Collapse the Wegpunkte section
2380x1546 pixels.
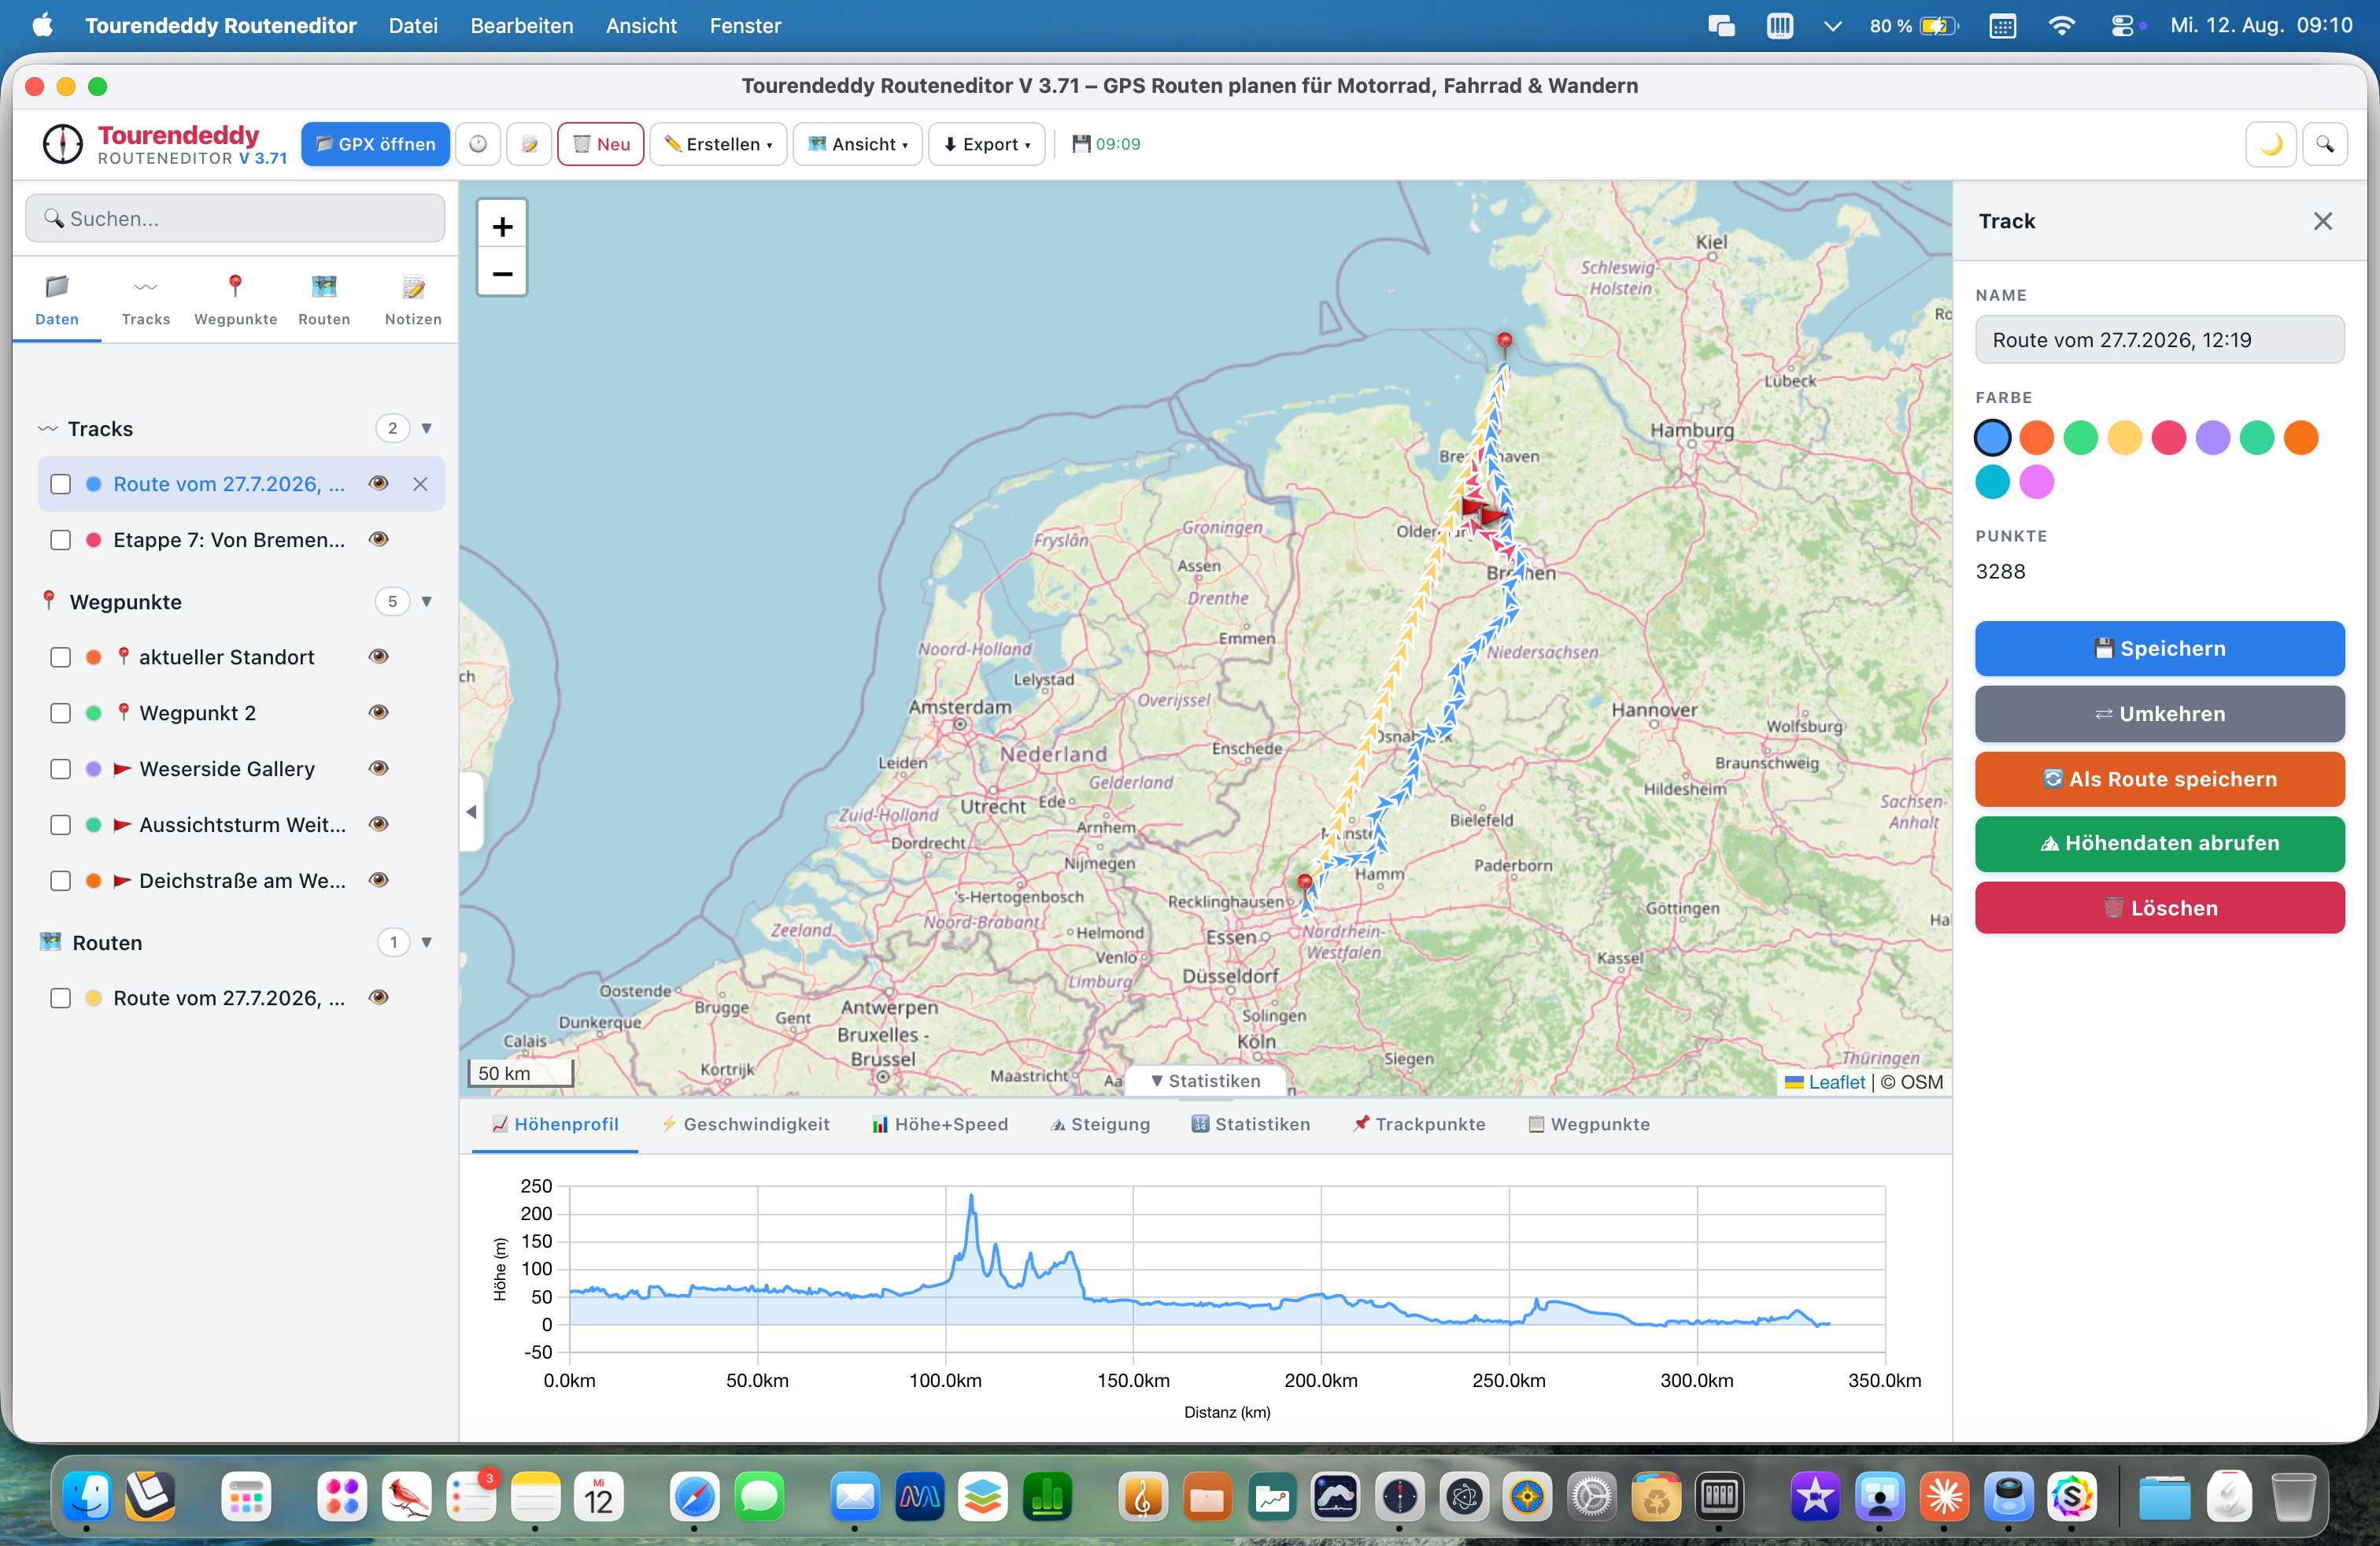point(427,601)
